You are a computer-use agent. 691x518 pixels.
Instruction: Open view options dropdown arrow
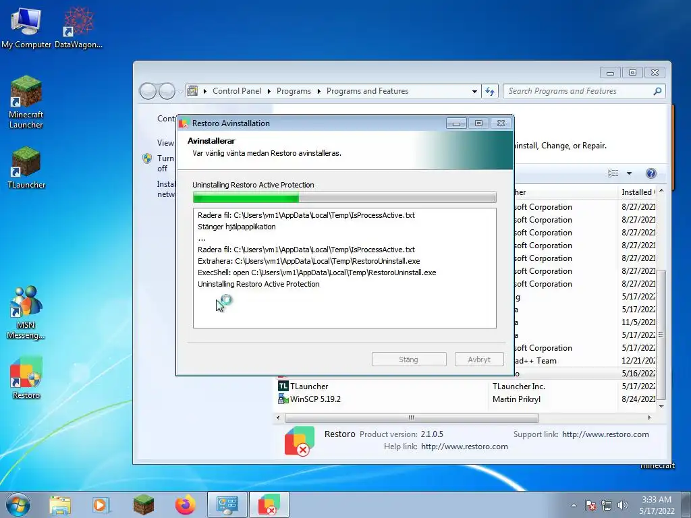click(630, 173)
